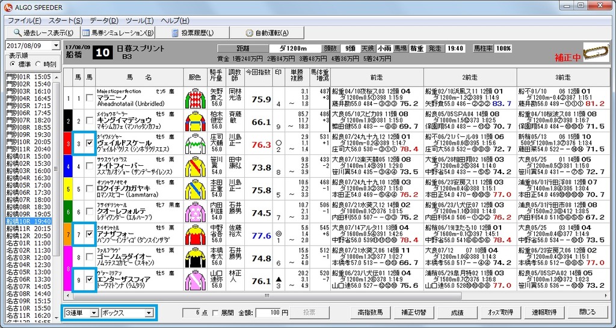Open the 3連単 bet type dropdown
This screenshot has height=328, width=616.
click(x=94, y=313)
